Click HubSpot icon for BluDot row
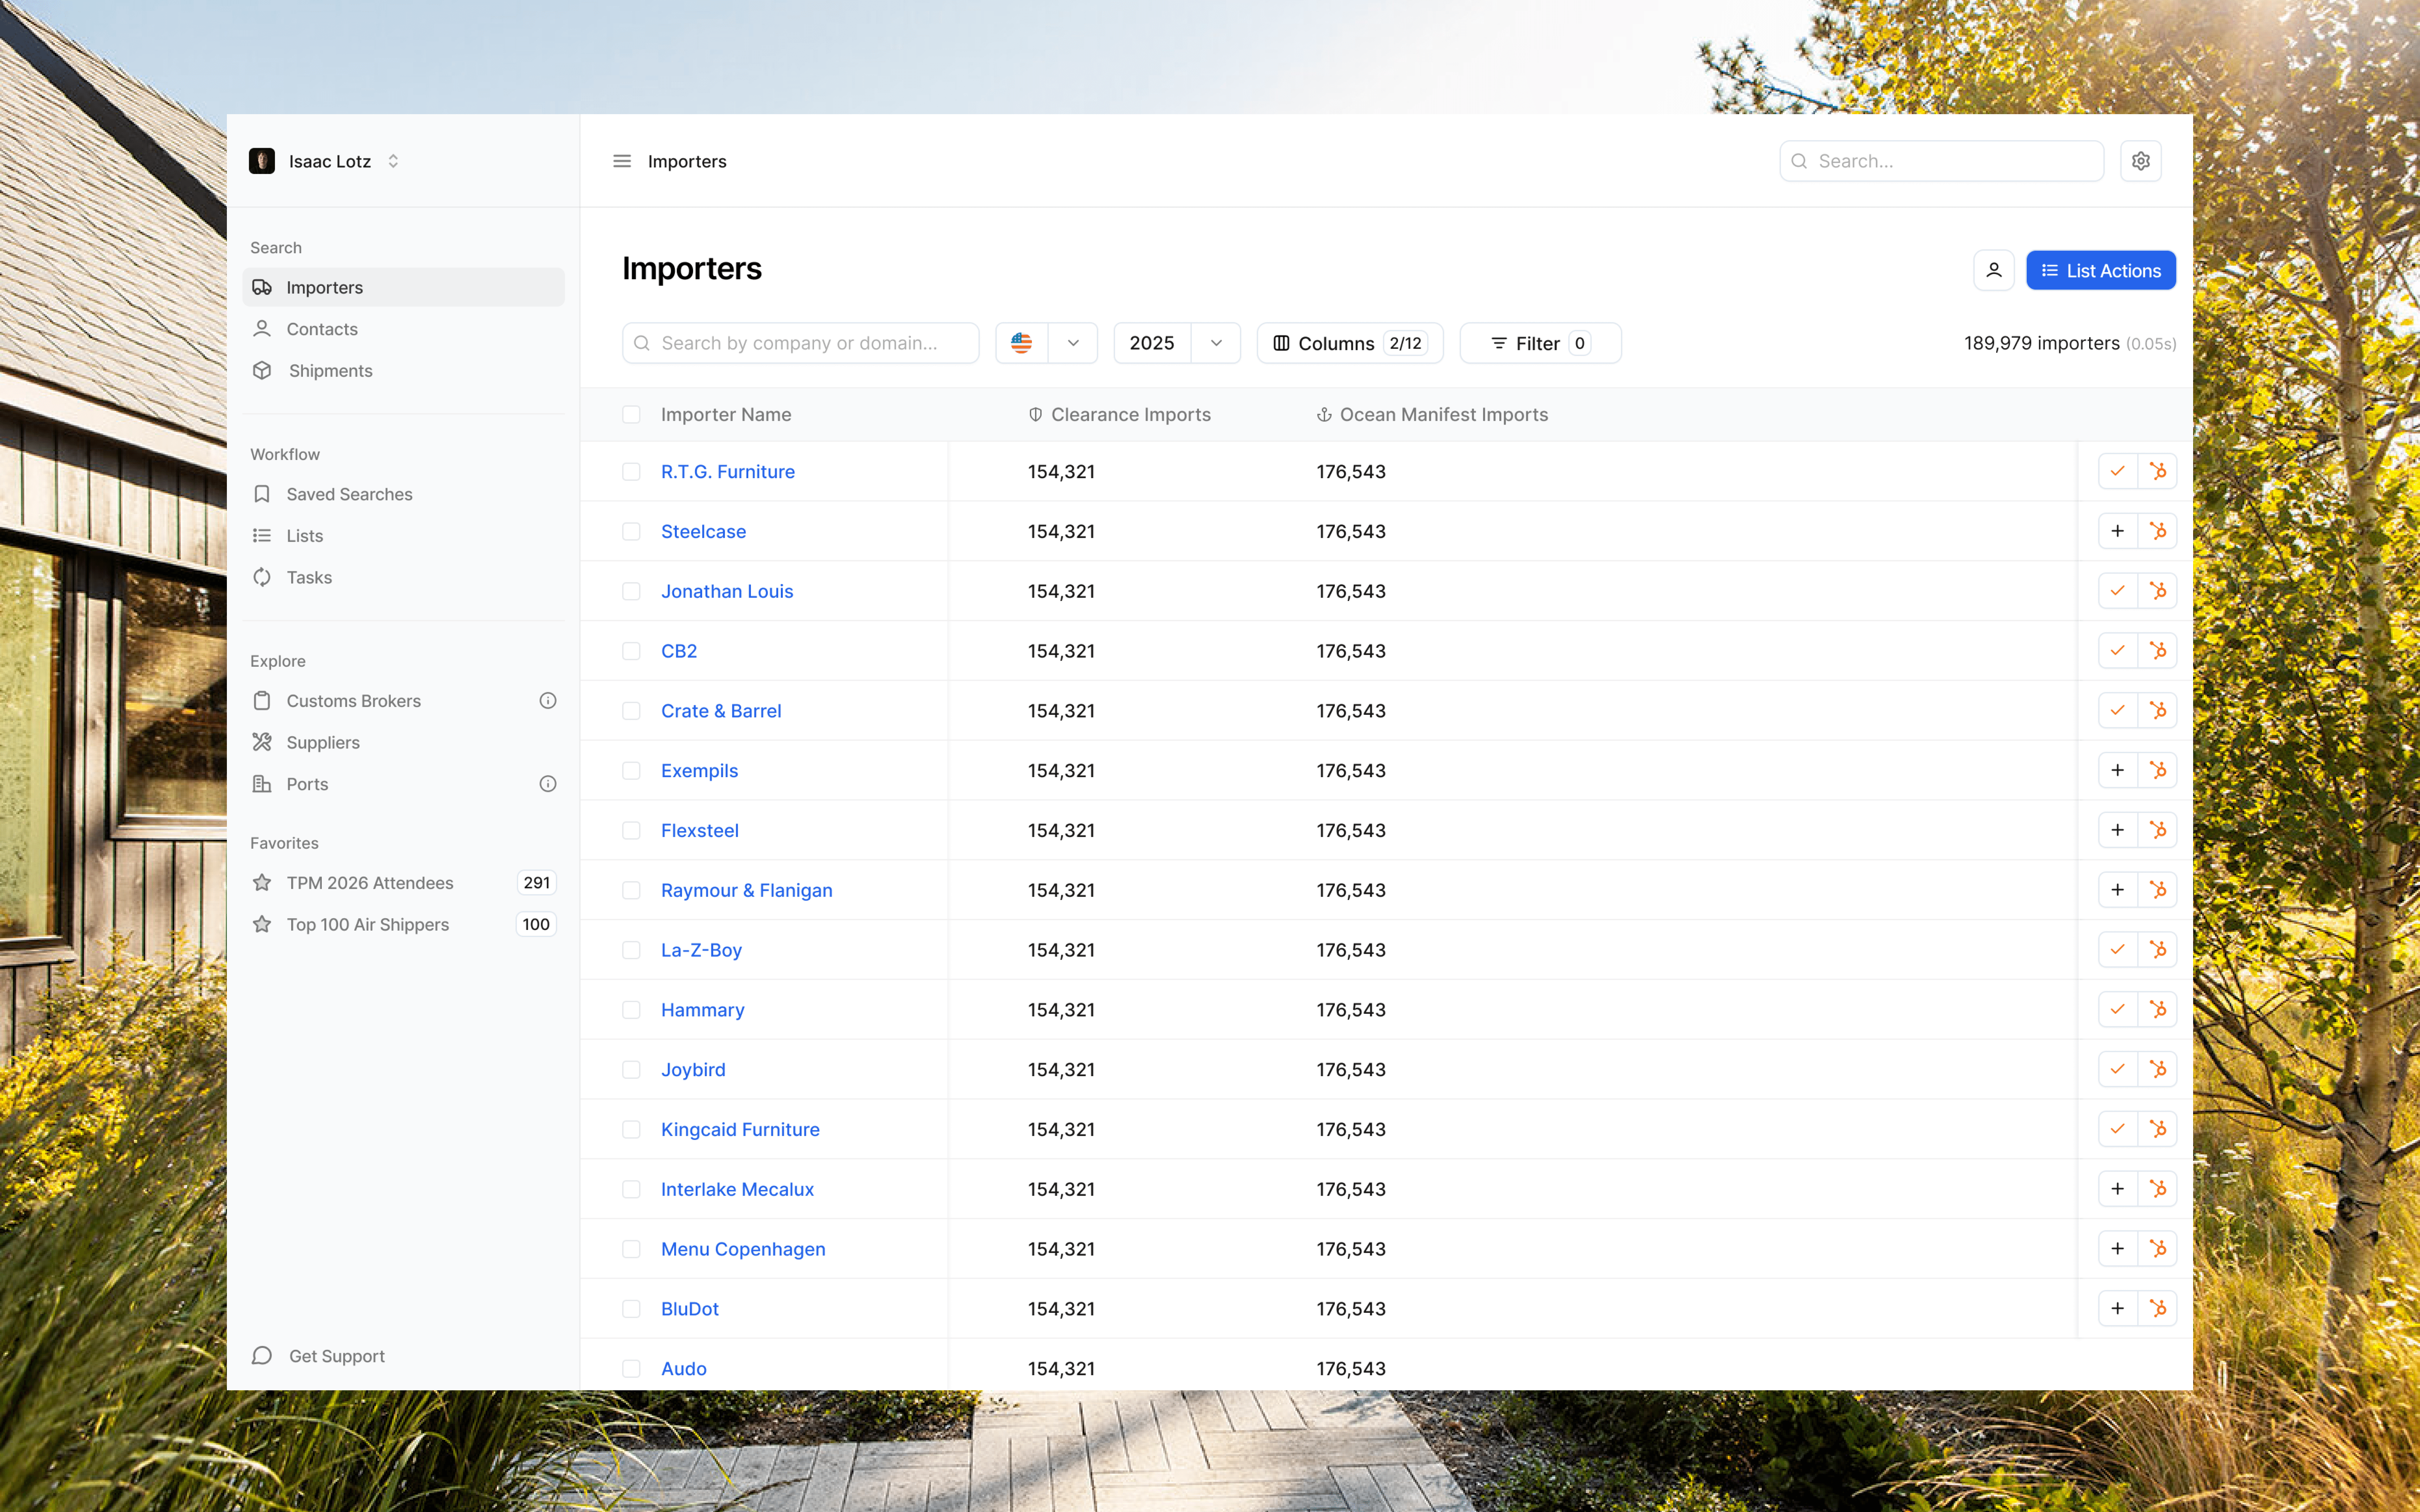Screen dimensions: 2420x1512 2158,1308
